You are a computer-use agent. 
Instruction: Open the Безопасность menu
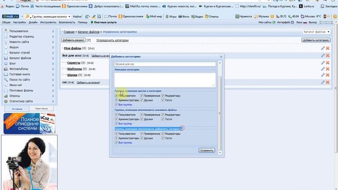(67, 22)
